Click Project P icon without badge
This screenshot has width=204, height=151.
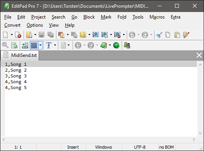(x=96, y=35)
